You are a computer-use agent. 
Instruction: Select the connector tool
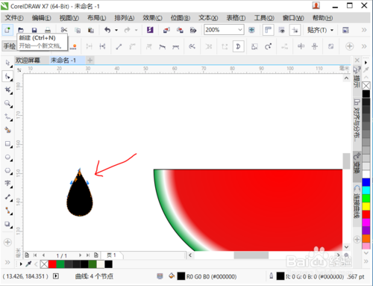coord(8,211)
